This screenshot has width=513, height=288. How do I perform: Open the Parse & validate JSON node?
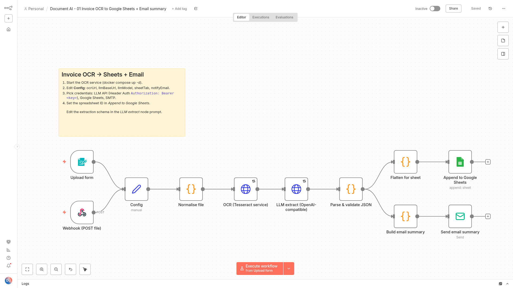[351, 189]
